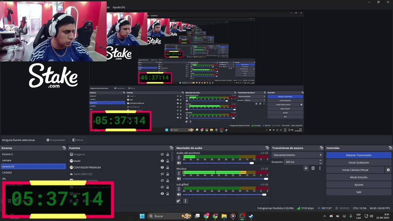This screenshot has width=393, height=221.
Task: Add a new scene transition
Action: tap(306, 168)
